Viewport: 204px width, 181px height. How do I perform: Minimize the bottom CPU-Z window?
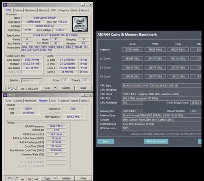83,95
